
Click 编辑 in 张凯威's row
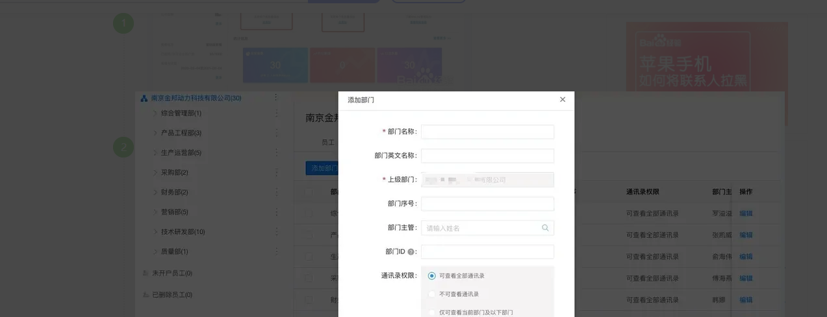[746, 235]
